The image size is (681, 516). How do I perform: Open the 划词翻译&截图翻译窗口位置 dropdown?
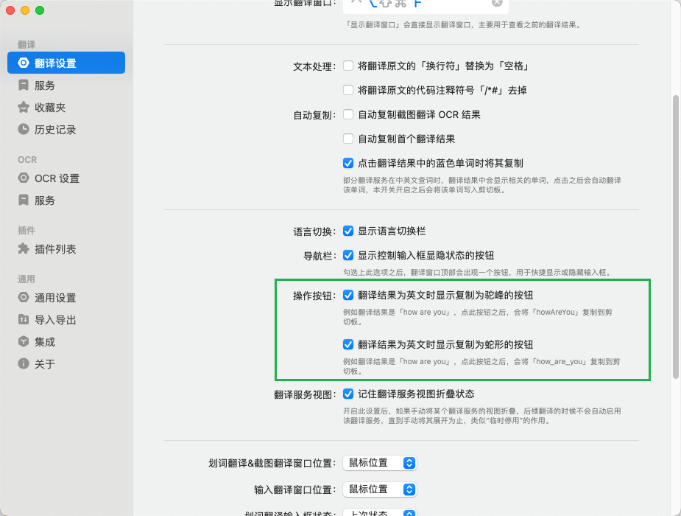[x=380, y=463]
